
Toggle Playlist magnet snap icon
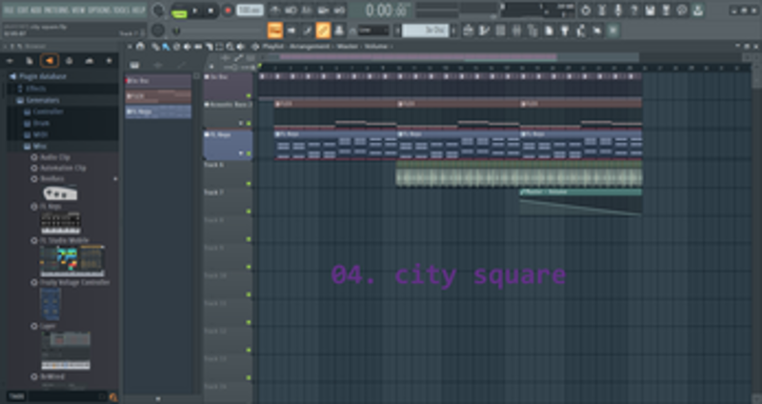pyautogui.click(x=140, y=47)
